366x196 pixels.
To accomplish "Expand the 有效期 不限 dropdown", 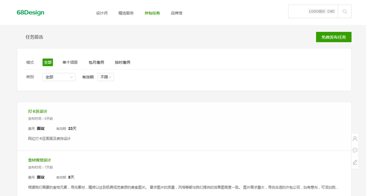I will (x=106, y=77).
